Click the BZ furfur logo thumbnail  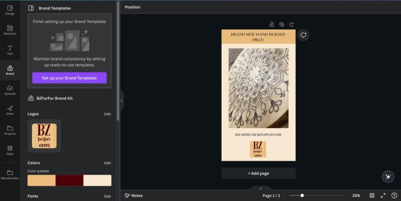44,136
